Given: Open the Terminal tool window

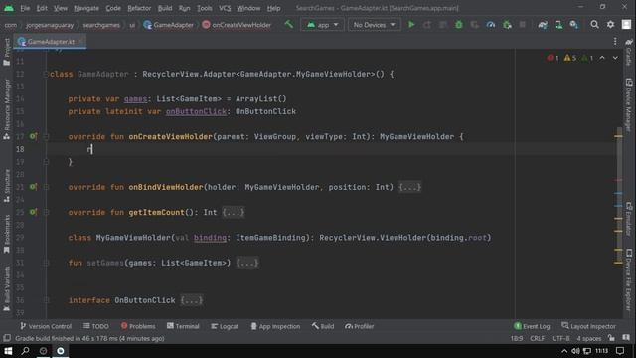Looking at the screenshot, I should 183,326.
